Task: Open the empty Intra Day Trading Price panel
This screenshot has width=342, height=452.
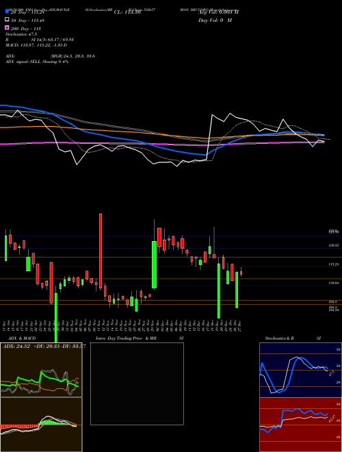Action: pos(137,384)
